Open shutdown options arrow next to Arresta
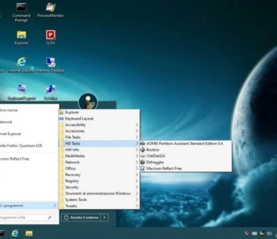 pos(104,217)
